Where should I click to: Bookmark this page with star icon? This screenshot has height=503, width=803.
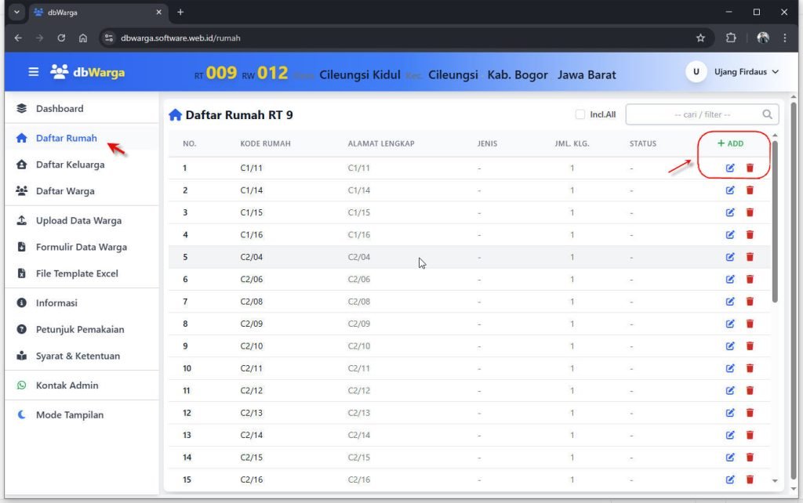point(700,38)
